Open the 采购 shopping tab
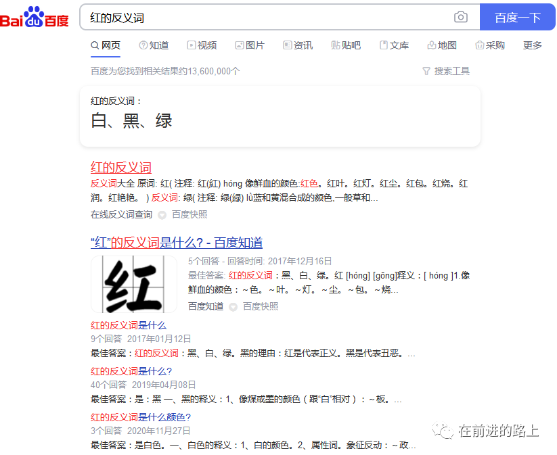Image resolution: width=557 pixels, height=455 pixels. click(490, 45)
